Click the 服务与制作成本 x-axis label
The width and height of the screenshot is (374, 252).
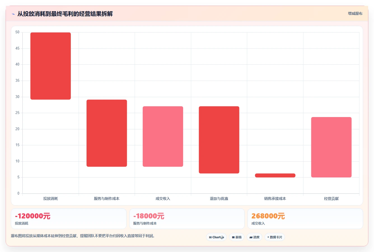pyautogui.click(x=107, y=199)
